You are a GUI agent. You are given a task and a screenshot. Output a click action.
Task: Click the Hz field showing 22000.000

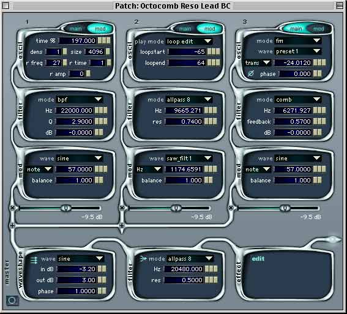[x=75, y=110]
